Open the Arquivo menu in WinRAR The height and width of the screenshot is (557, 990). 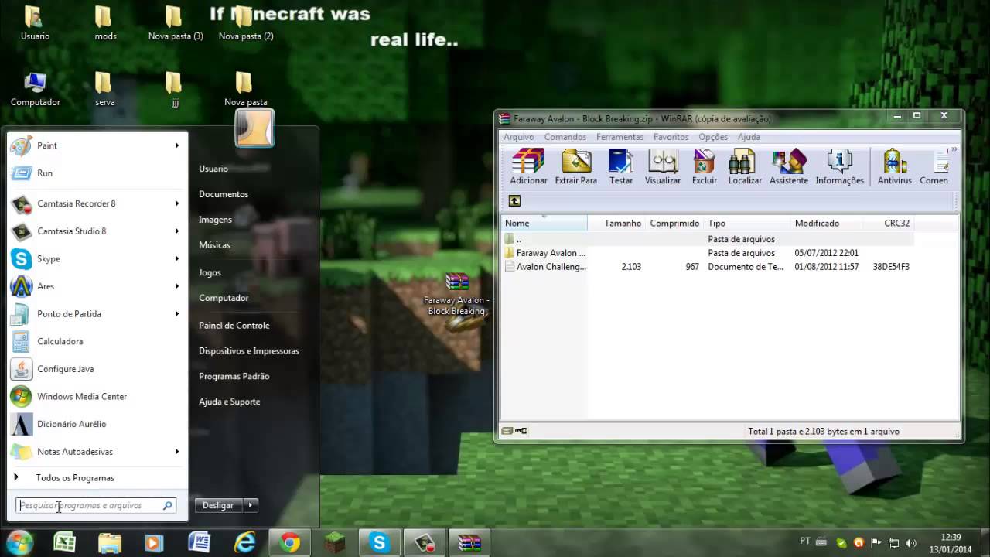click(x=519, y=137)
